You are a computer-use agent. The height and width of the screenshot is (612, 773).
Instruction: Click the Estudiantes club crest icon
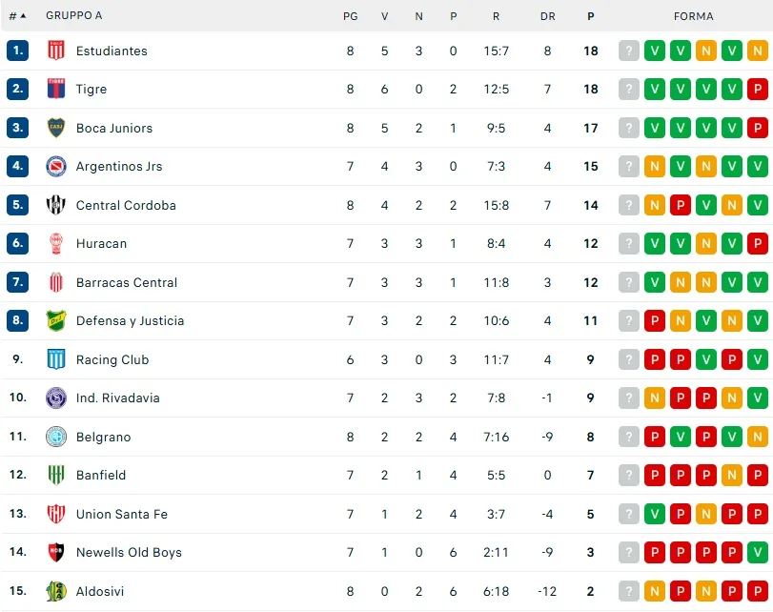pyautogui.click(x=56, y=51)
